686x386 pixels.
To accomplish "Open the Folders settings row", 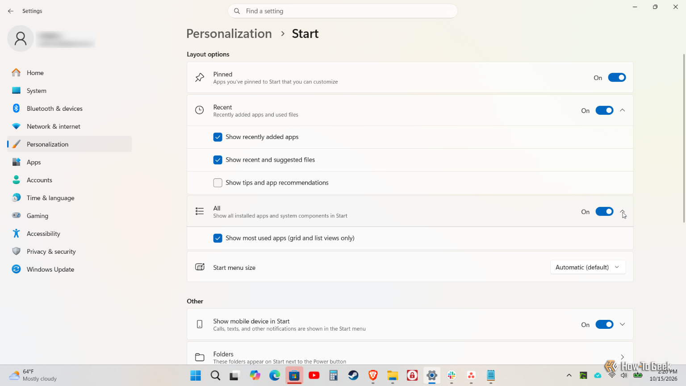I will (410, 354).
